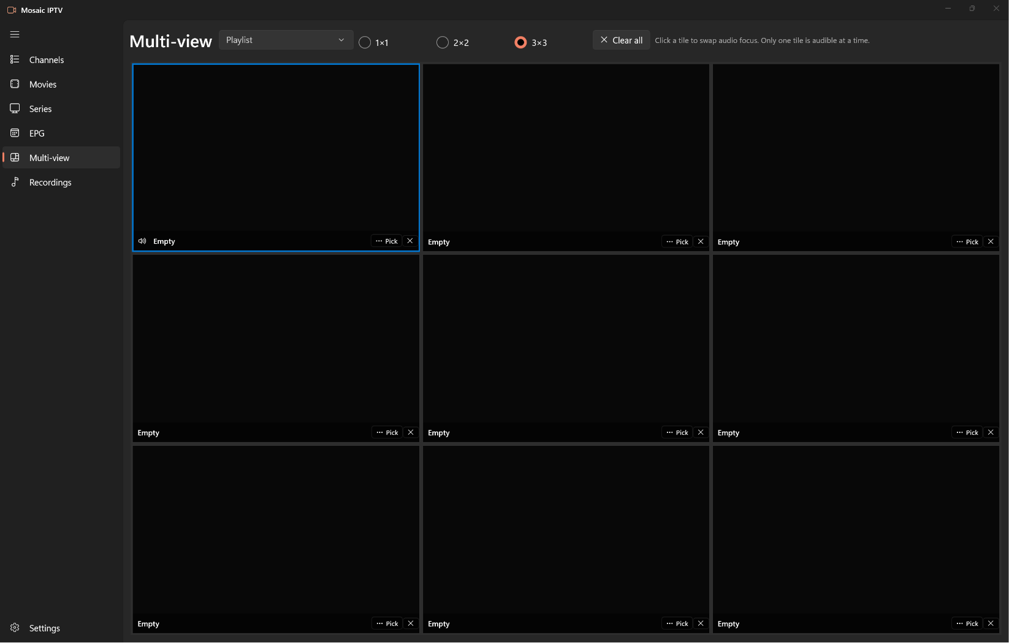Click the Mosaic IPTV app icon in title bar
1009x643 pixels.
click(11, 10)
